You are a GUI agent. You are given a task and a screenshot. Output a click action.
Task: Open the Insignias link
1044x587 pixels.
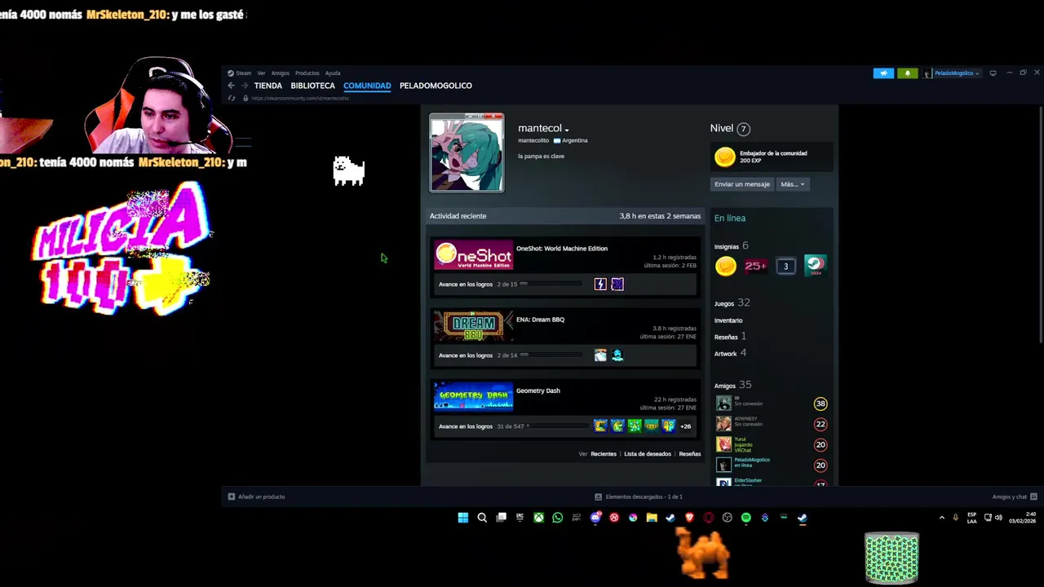[727, 246]
